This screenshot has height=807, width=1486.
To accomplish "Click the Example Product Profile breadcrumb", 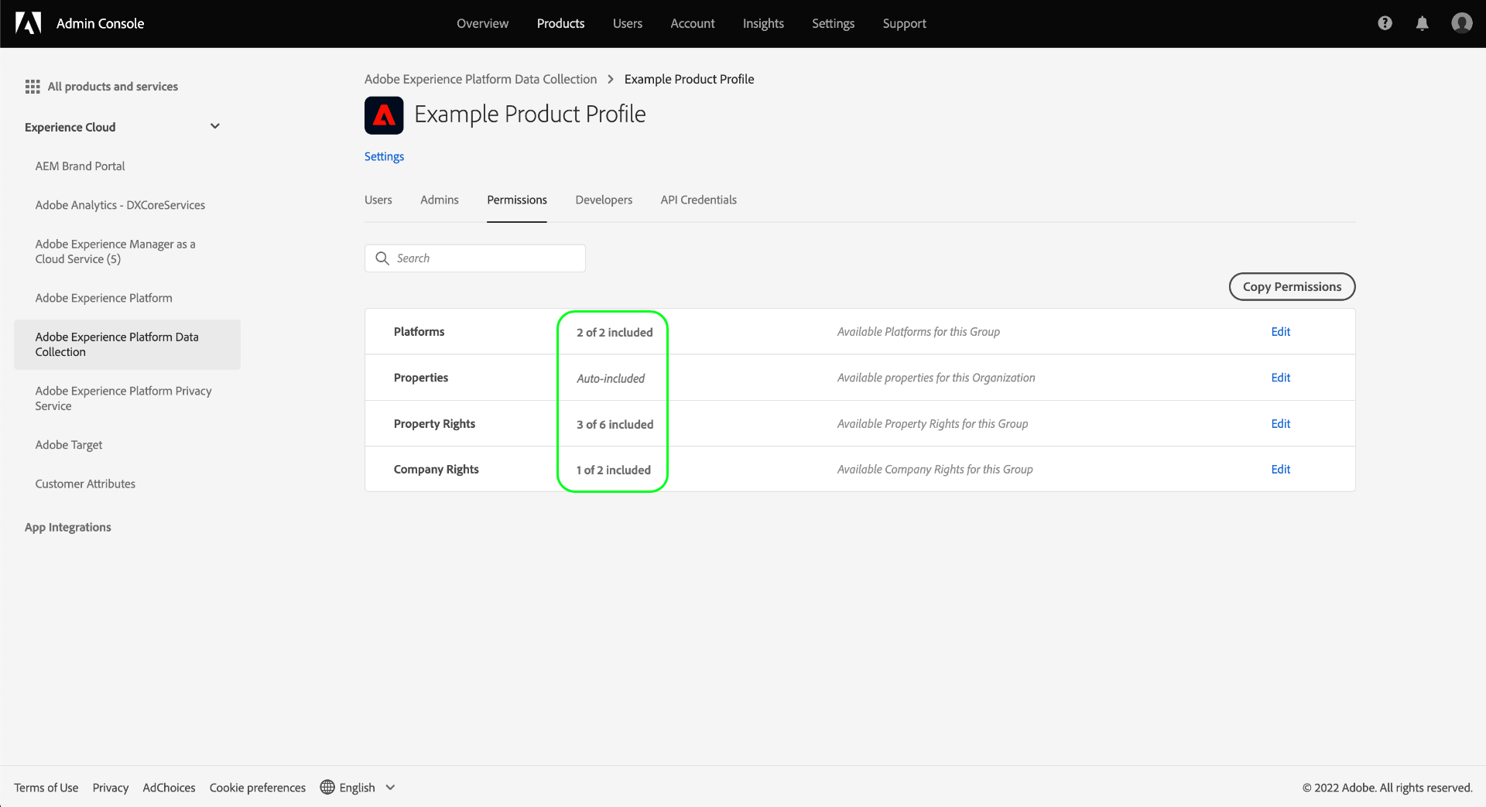I will tap(689, 79).
